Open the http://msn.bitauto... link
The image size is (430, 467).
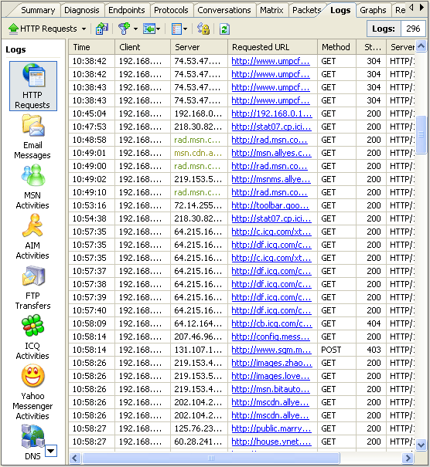pos(271,389)
